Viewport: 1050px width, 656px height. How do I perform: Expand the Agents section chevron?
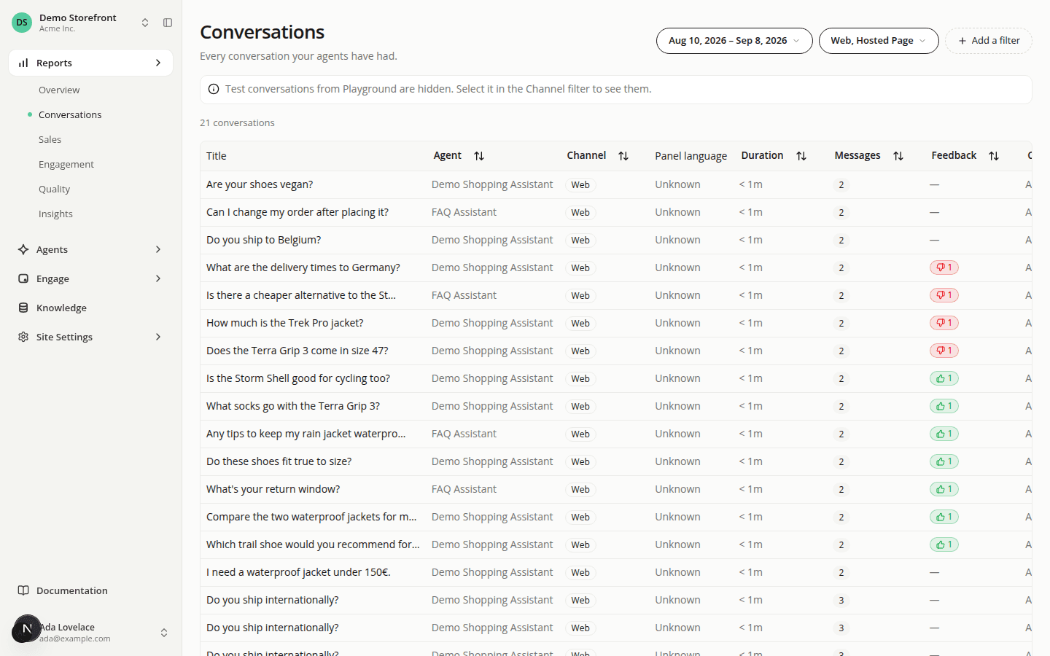[158, 249]
